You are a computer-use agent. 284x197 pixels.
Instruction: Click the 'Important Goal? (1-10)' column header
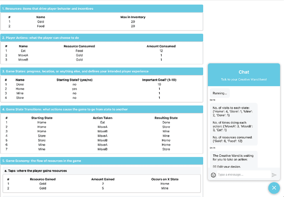pyautogui.click(x=159, y=80)
